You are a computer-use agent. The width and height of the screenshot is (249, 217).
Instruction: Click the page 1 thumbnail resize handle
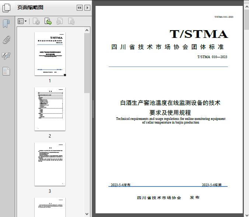click(65, 75)
